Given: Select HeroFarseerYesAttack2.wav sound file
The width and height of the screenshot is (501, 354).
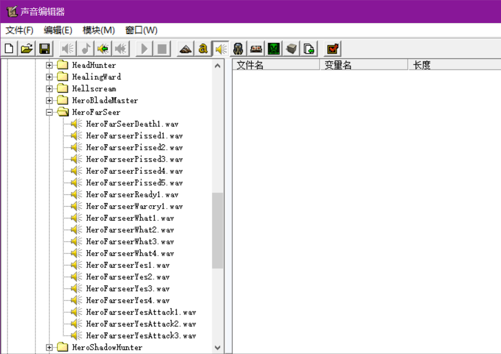Looking at the screenshot, I should [141, 324].
